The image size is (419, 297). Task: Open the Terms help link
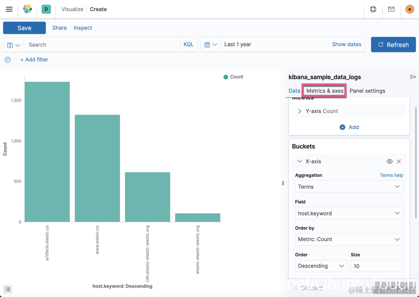(x=391, y=175)
